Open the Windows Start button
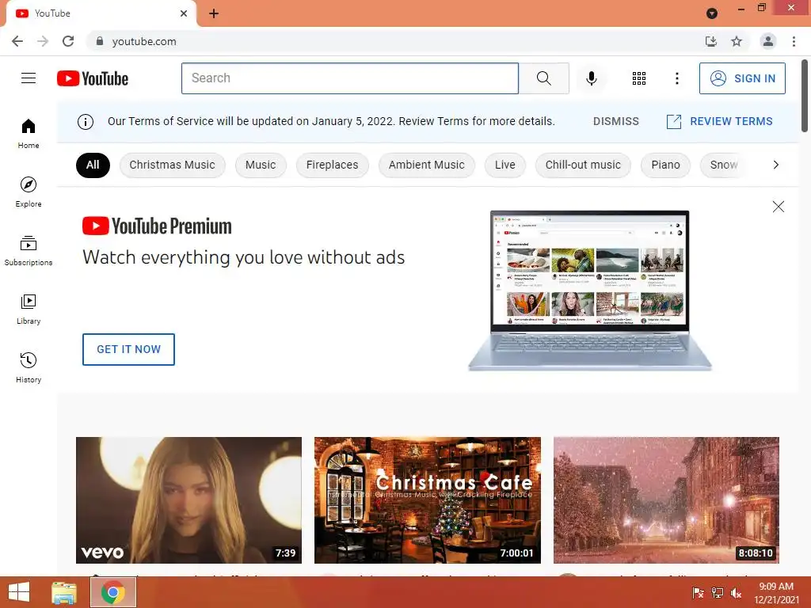 point(19,592)
